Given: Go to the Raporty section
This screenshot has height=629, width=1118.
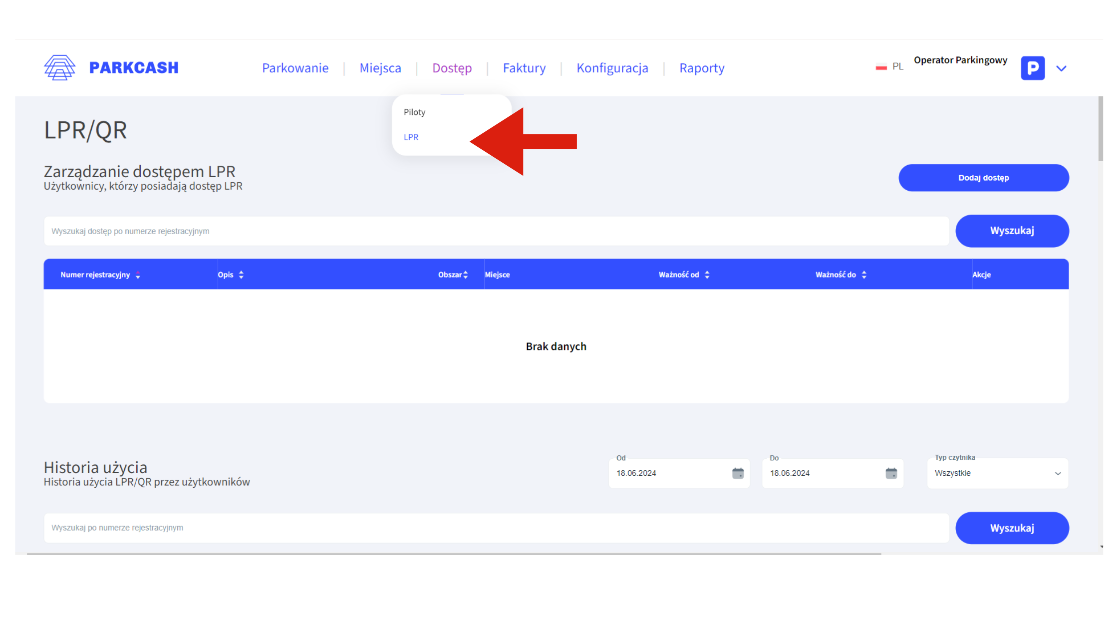Looking at the screenshot, I should [701, 68].
